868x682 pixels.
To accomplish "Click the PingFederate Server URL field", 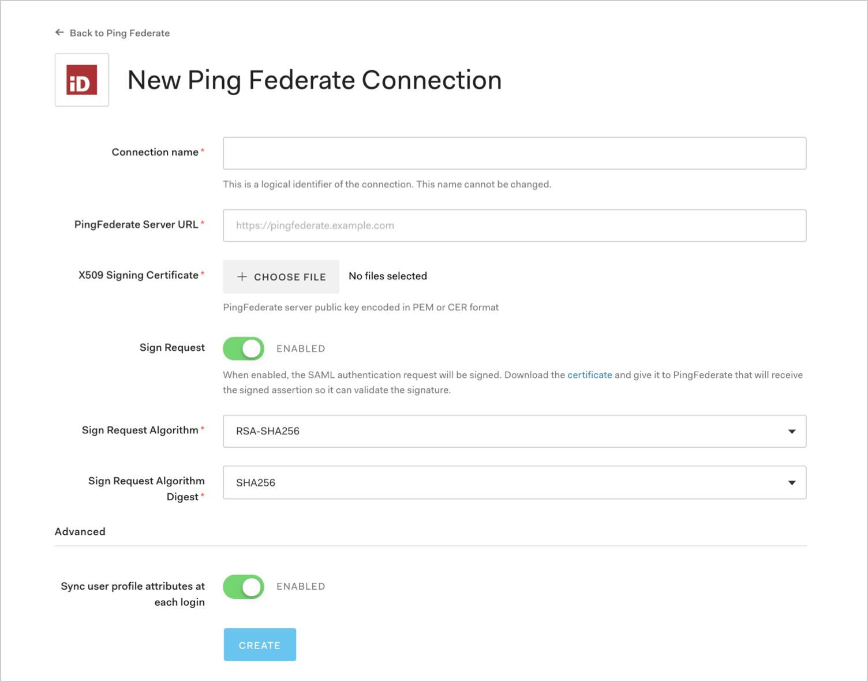I will 514,226.
